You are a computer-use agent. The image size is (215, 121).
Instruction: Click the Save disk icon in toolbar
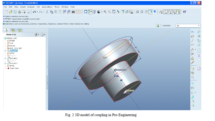[x=15, y=12]
